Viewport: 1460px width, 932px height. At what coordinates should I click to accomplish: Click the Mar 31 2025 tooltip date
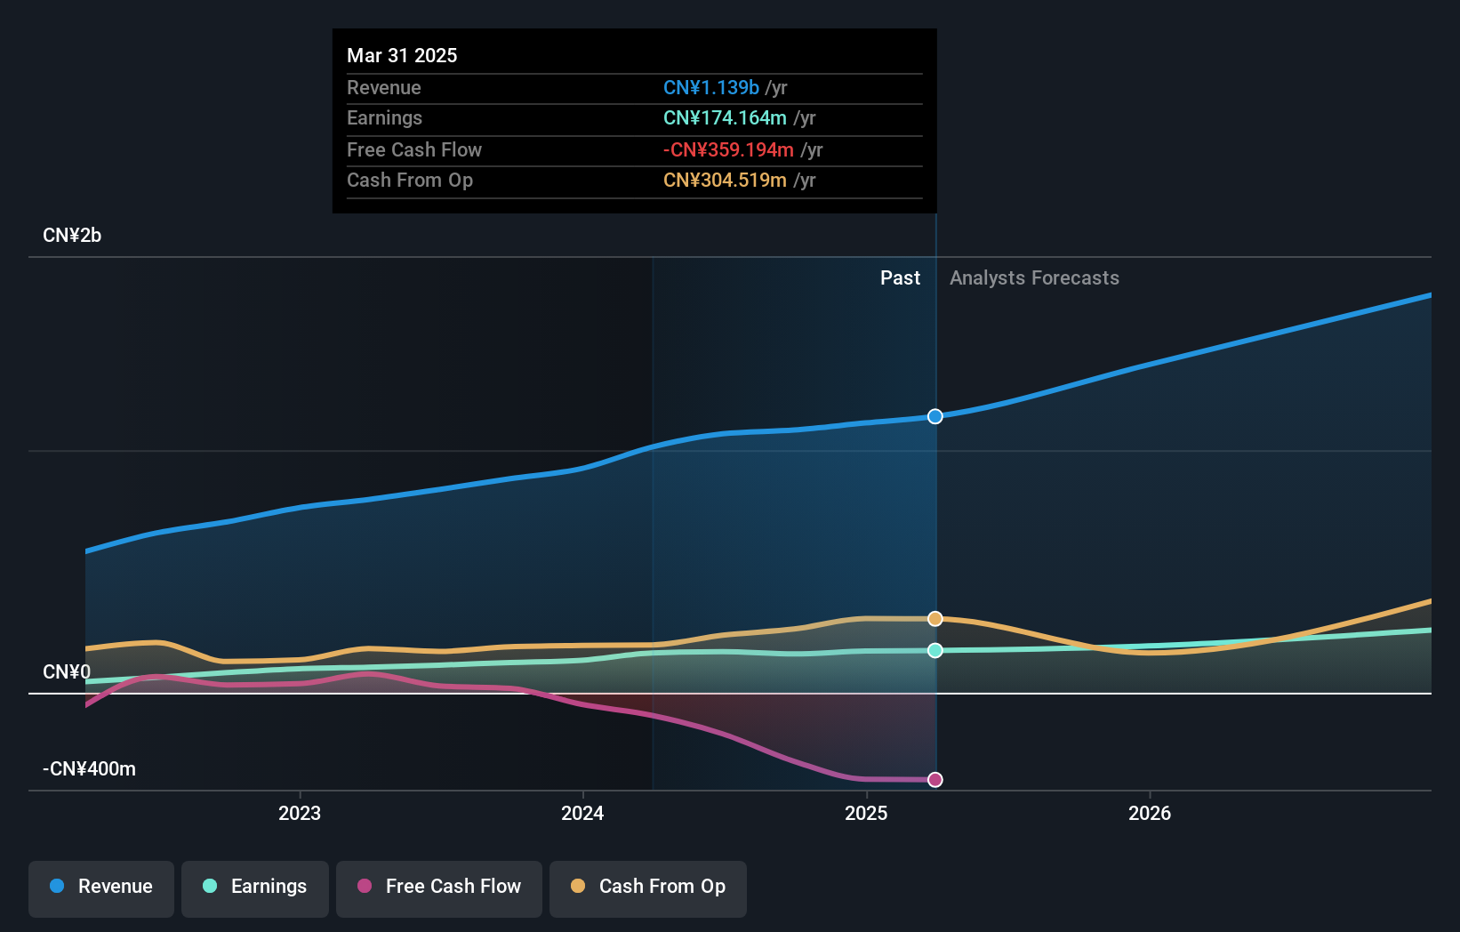[x=402, y=55]
